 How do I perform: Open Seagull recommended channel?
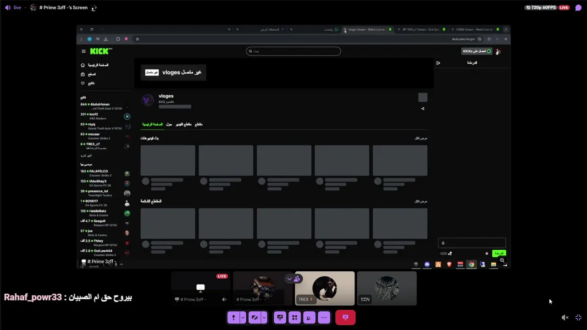105,223
